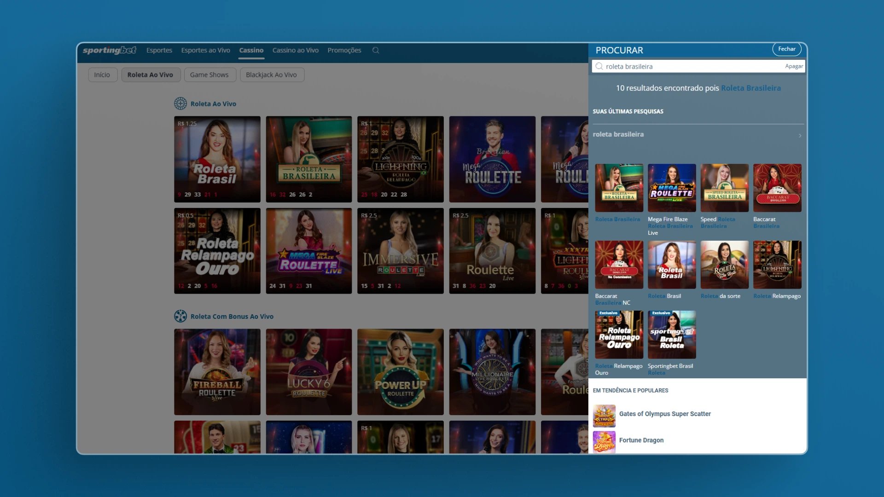884x497 pixels.
Task: Open Mega Fire Blaze Roleta Brasileira result
Action: click(671, 188)
